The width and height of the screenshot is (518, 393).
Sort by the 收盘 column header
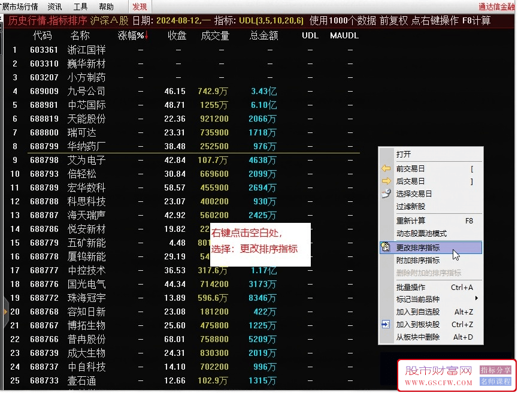177,35
